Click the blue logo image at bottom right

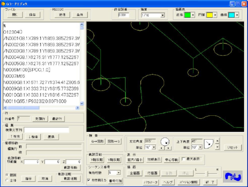(x=233, y=177)
